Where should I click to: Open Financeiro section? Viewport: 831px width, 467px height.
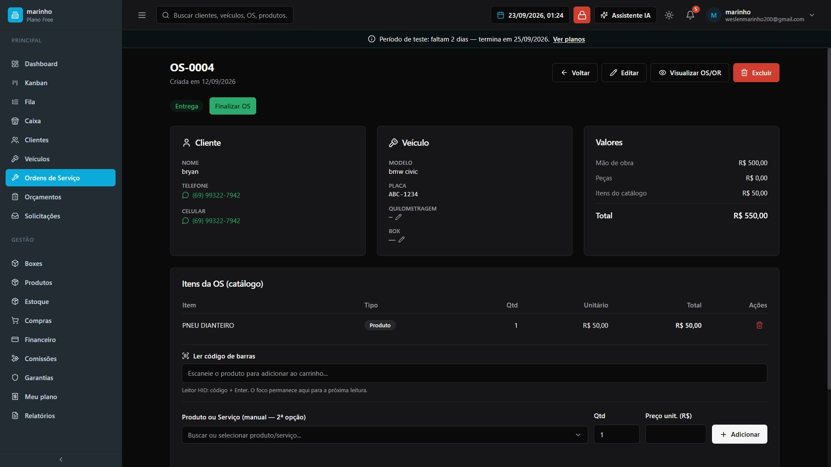(x=61, y=339)
